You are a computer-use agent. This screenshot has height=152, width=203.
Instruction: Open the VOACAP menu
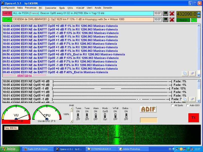80,8
